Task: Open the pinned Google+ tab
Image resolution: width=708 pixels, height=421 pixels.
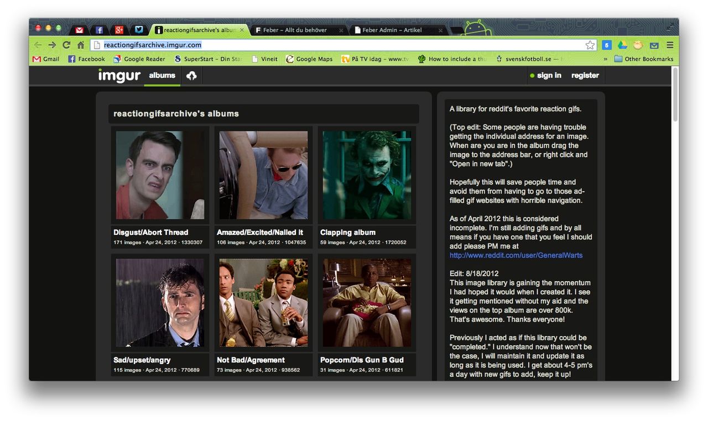Action: click(119, 30)
